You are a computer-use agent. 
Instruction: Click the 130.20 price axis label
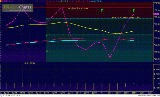tap(157, 45)
